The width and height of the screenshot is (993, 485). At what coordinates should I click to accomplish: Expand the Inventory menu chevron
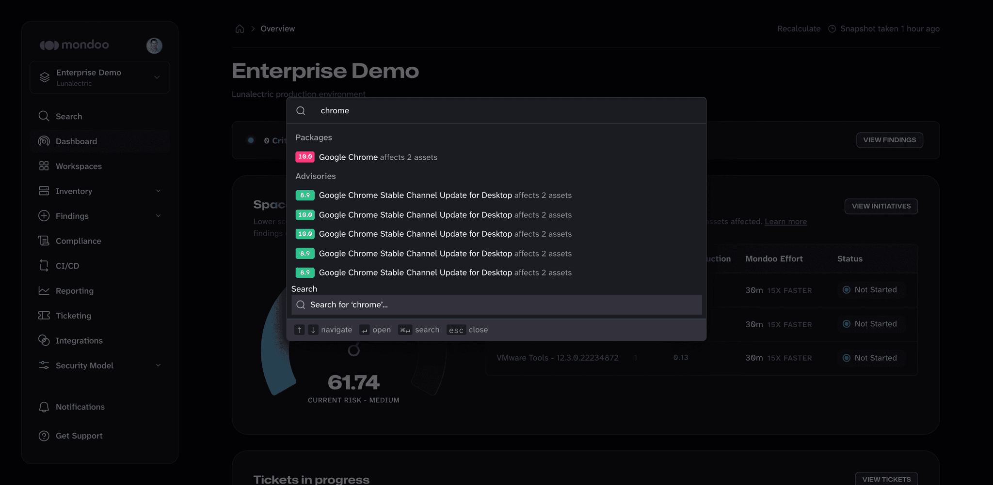tap(158, 191)
